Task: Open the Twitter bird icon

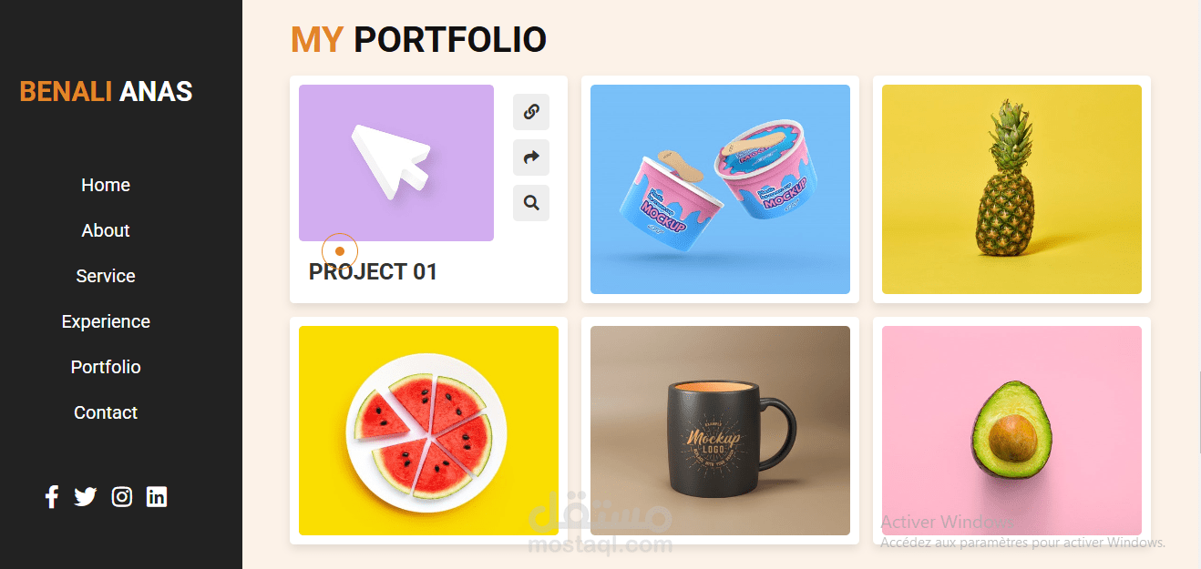Action: pos(86,497)
